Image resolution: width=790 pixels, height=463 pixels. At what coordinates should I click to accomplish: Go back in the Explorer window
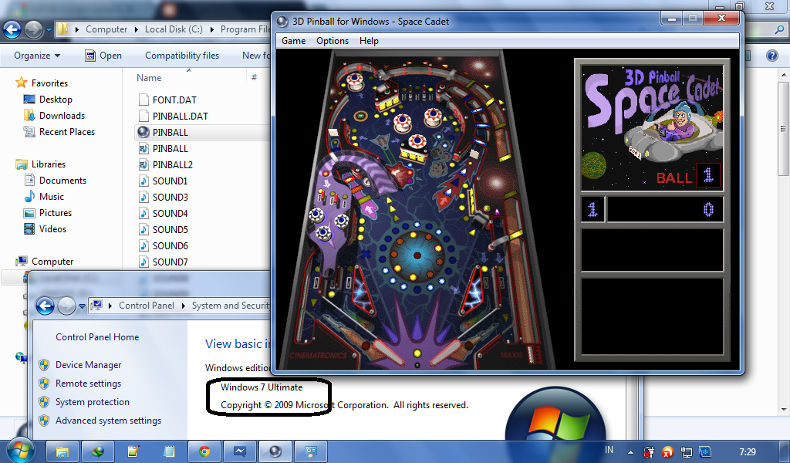[12, 30]
